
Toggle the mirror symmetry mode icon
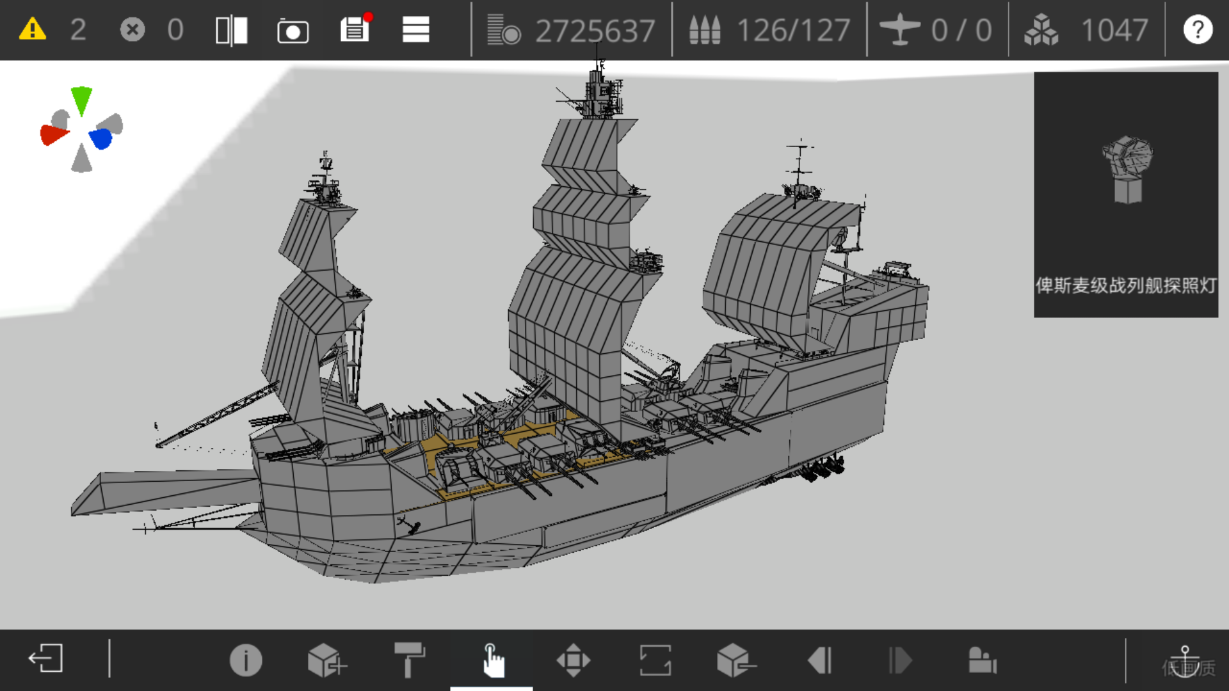point(232,30)
